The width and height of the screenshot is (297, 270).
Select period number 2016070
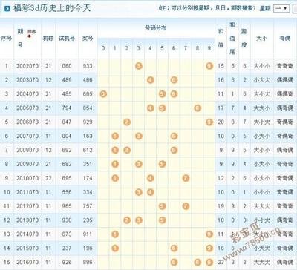[x=27, y=262]
